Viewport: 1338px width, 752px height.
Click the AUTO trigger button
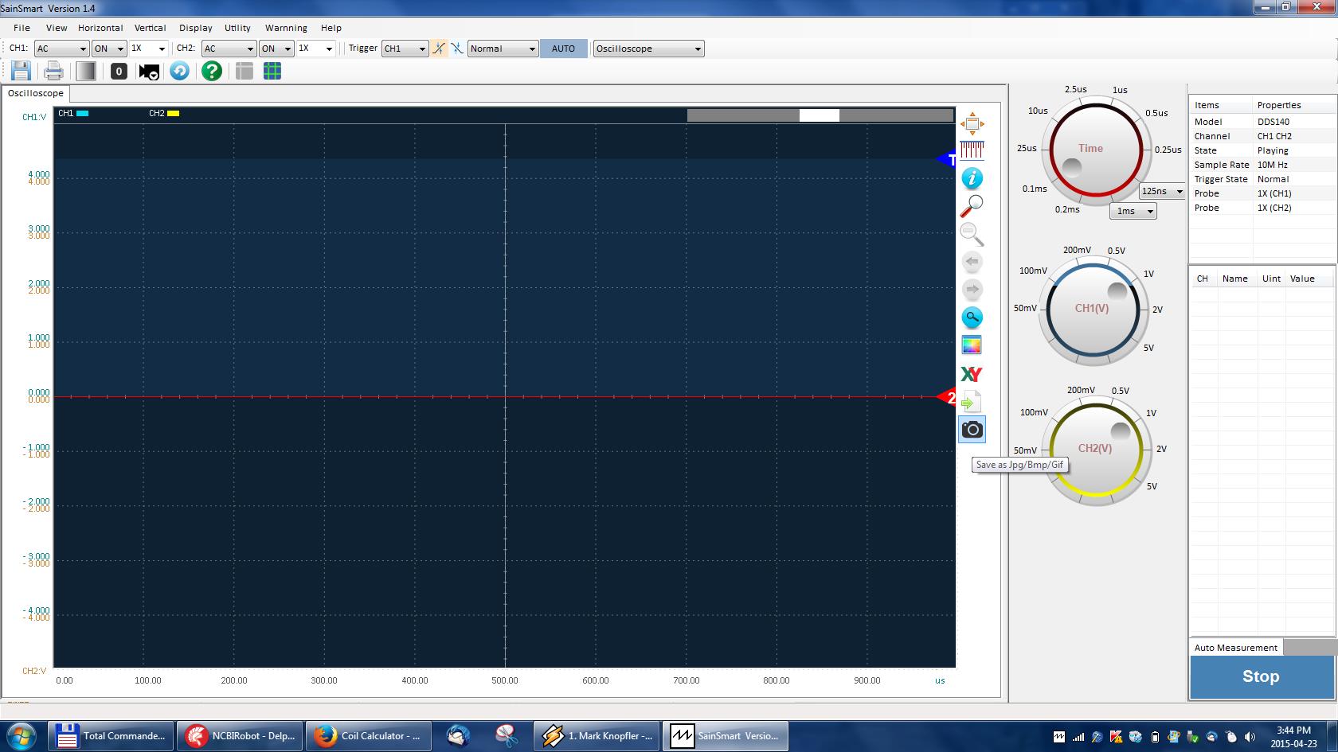(x=563, y=49)
